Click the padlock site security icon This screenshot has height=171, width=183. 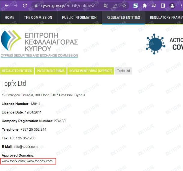tap(36, 6)
